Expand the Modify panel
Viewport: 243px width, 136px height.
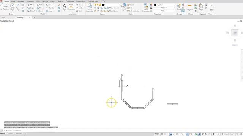44,14
